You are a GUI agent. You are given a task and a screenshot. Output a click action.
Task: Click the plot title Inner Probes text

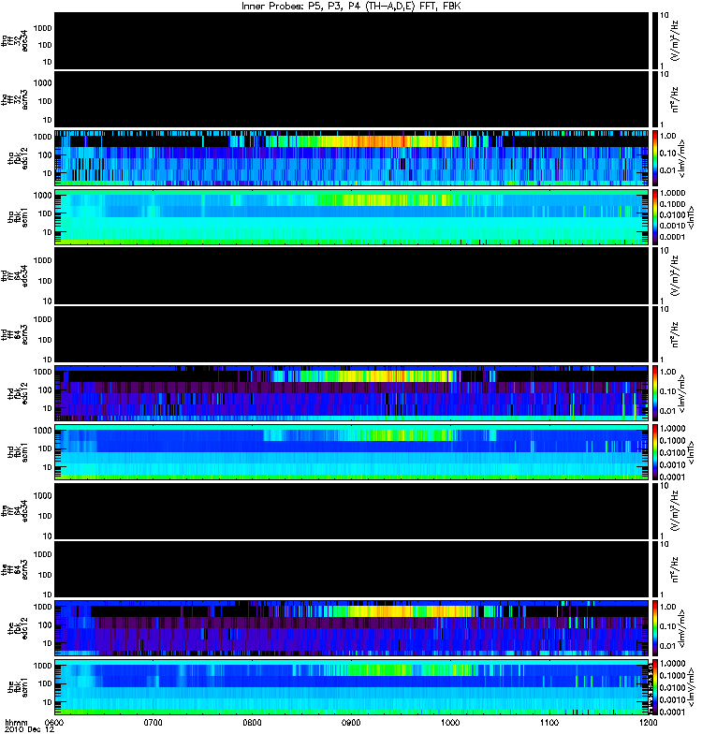(x=351, y=6)
